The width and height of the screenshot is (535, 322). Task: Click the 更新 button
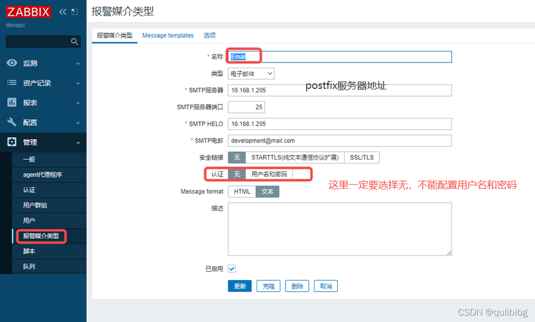tap(240, 286)
